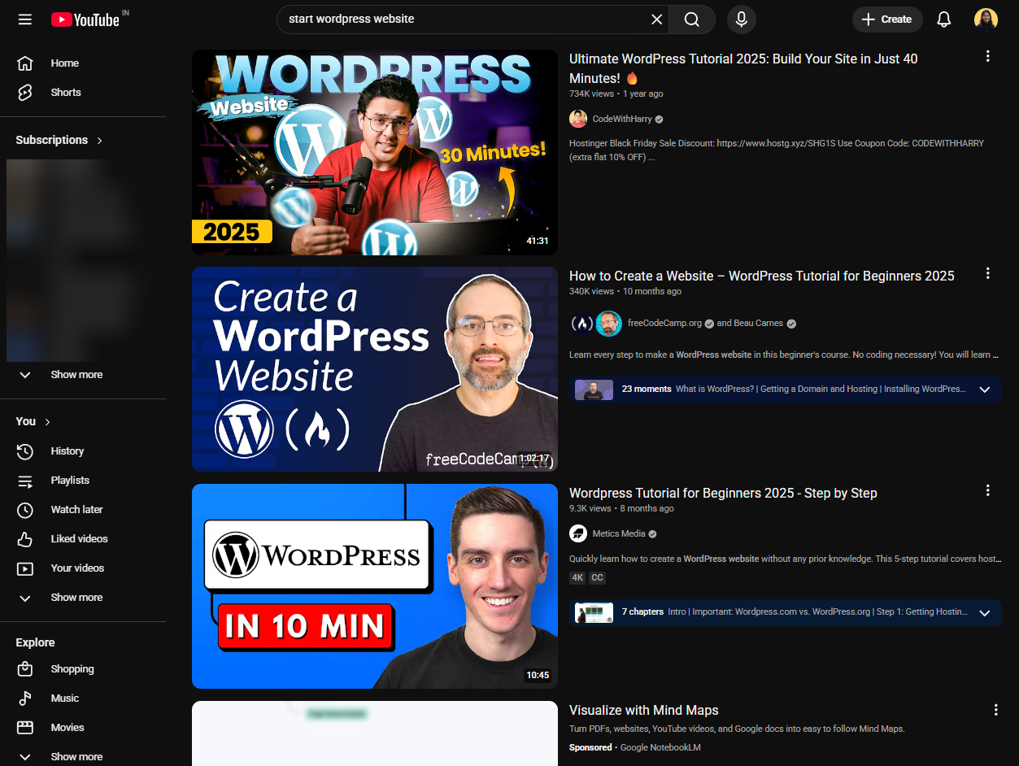Clear the search box text
The height and width of the screenshot is (766, 1019).
656,20
